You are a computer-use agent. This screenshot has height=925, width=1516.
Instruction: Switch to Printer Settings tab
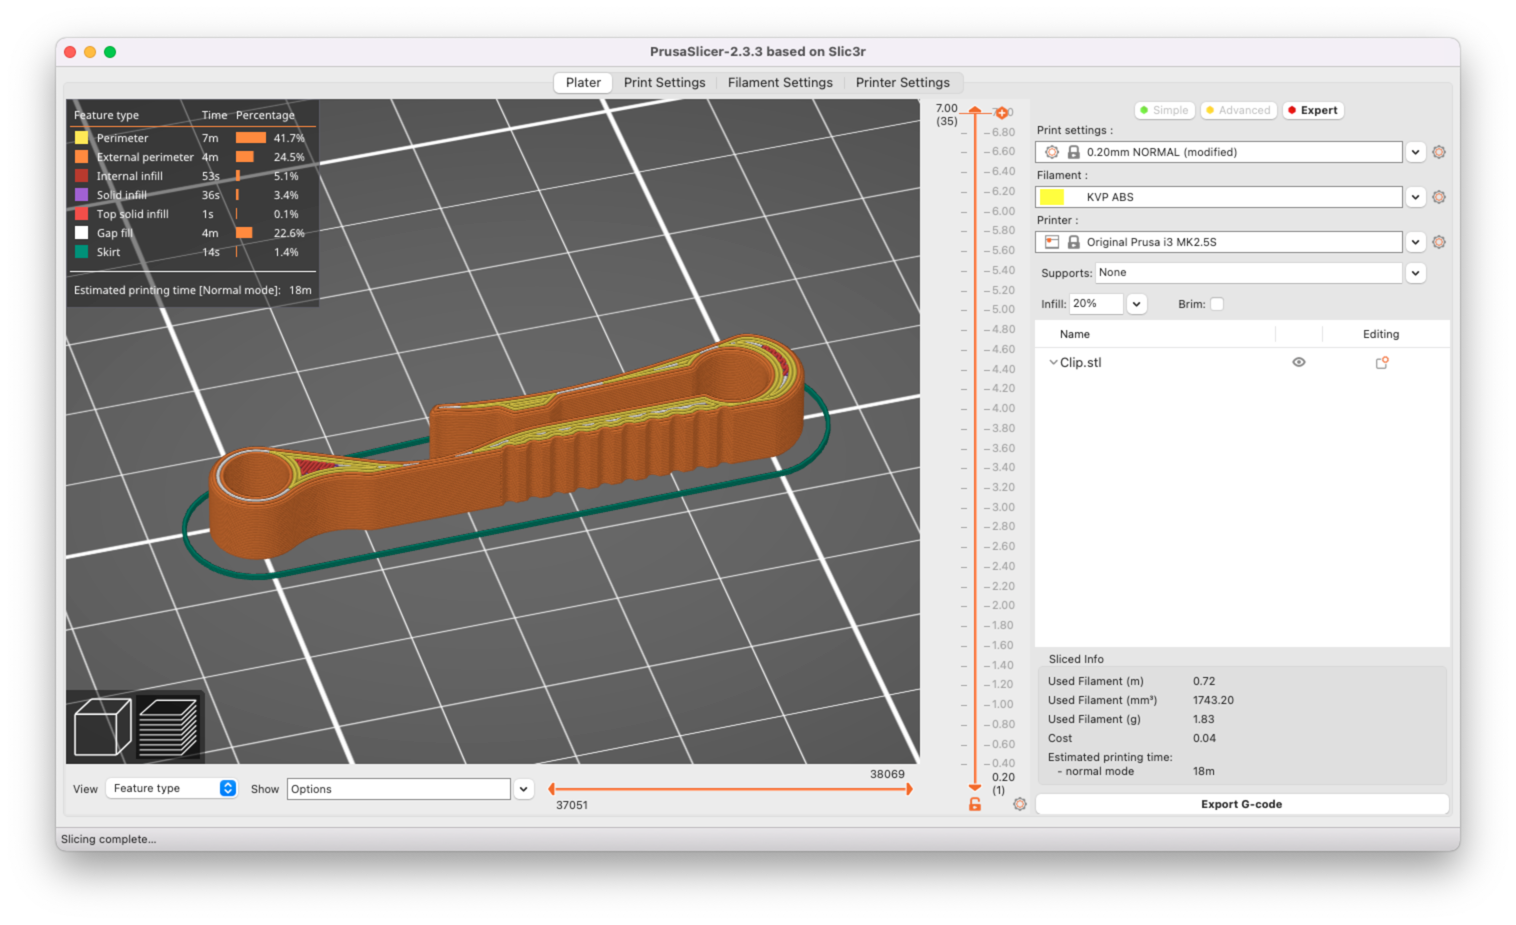[902, 82]
